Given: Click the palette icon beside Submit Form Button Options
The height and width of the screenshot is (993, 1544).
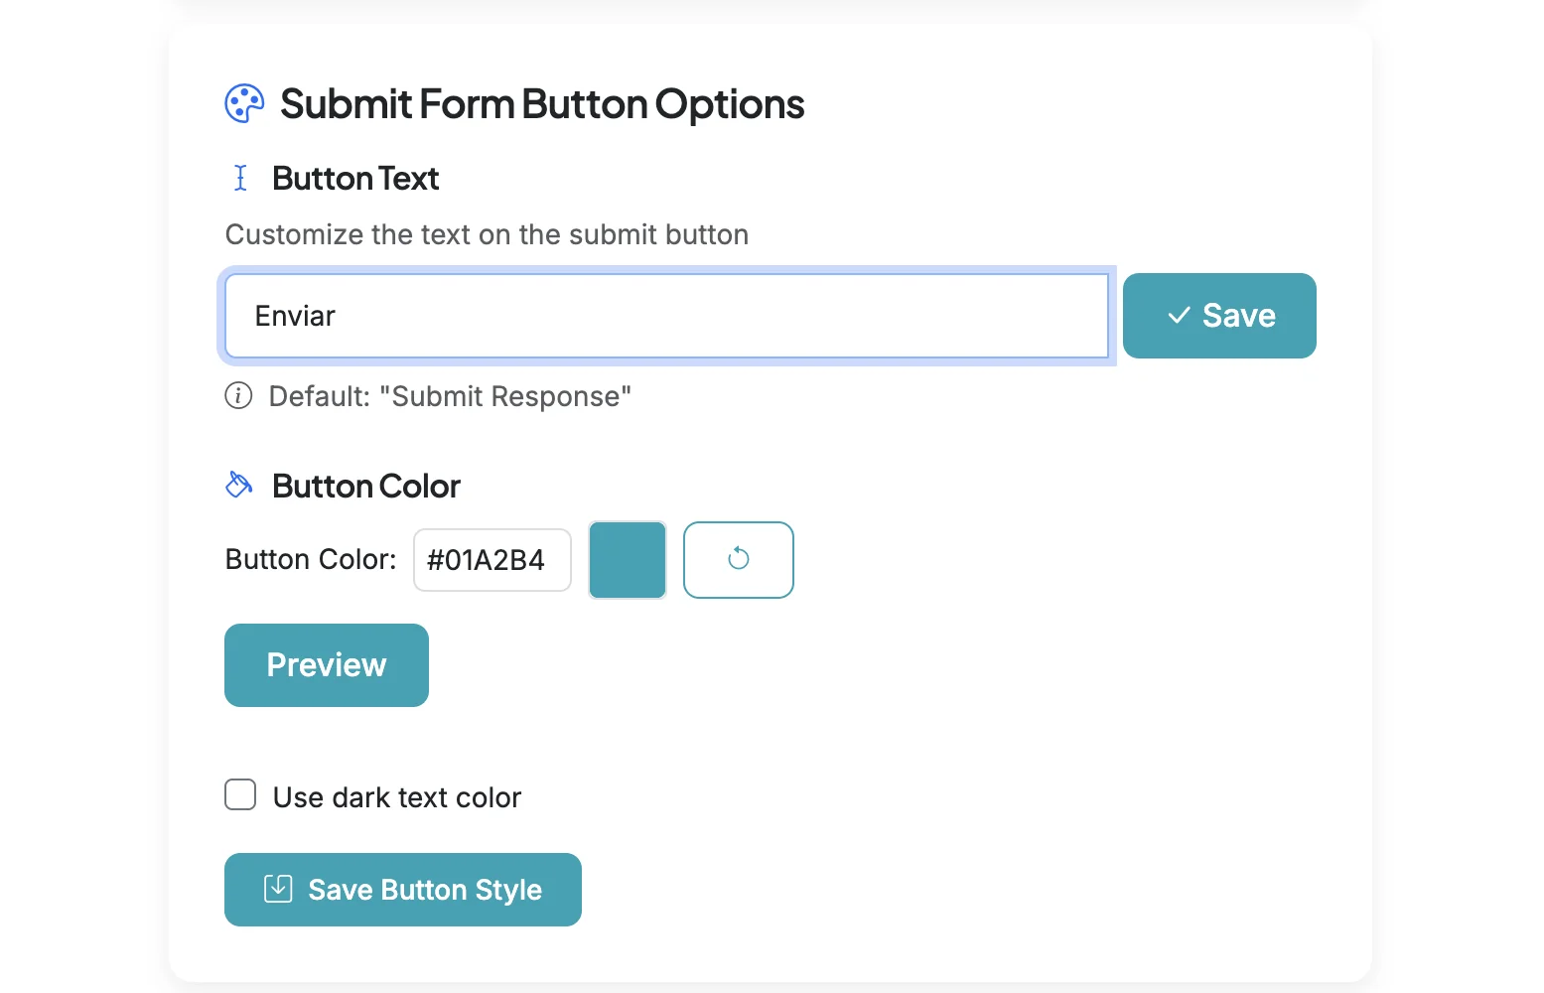Looking at the screenshot, I should pyautogui.click(x=242, y=102).
